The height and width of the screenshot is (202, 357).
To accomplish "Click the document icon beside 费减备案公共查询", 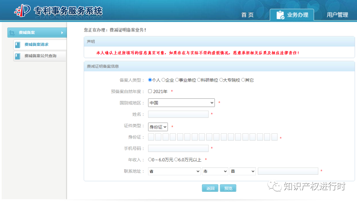I will pos(17,56).
